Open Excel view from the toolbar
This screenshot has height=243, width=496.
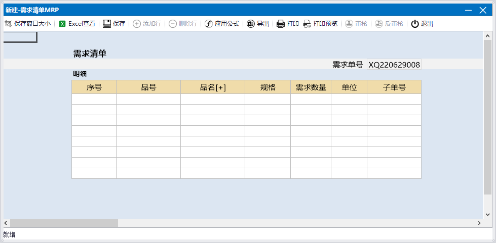(62, 24)
